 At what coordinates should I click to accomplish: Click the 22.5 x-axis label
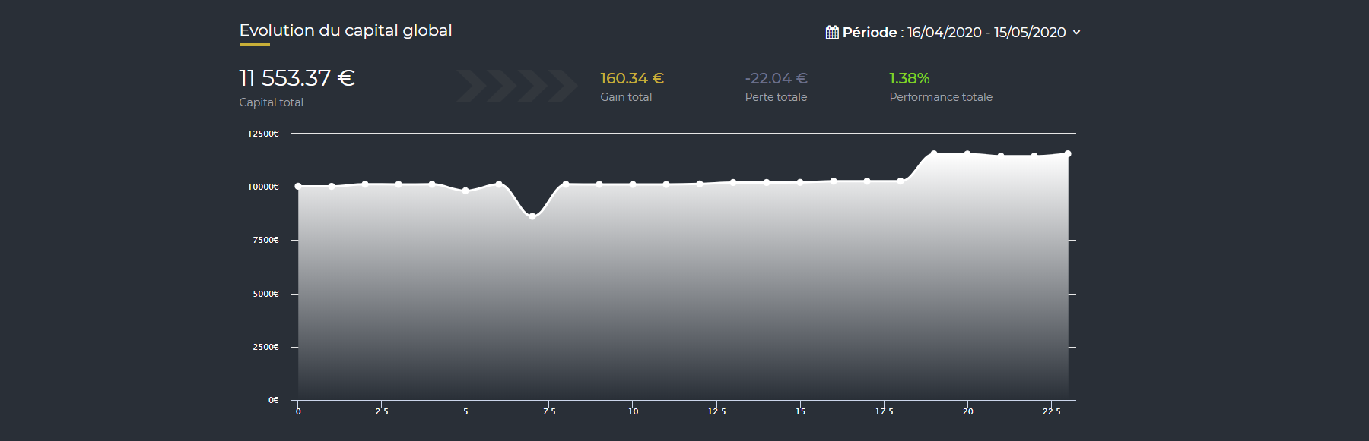1051,411
